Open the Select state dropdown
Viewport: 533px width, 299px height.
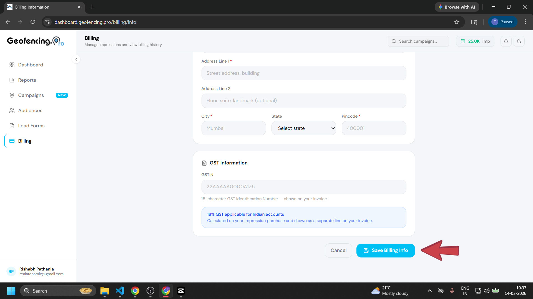[x=304, y=128]
